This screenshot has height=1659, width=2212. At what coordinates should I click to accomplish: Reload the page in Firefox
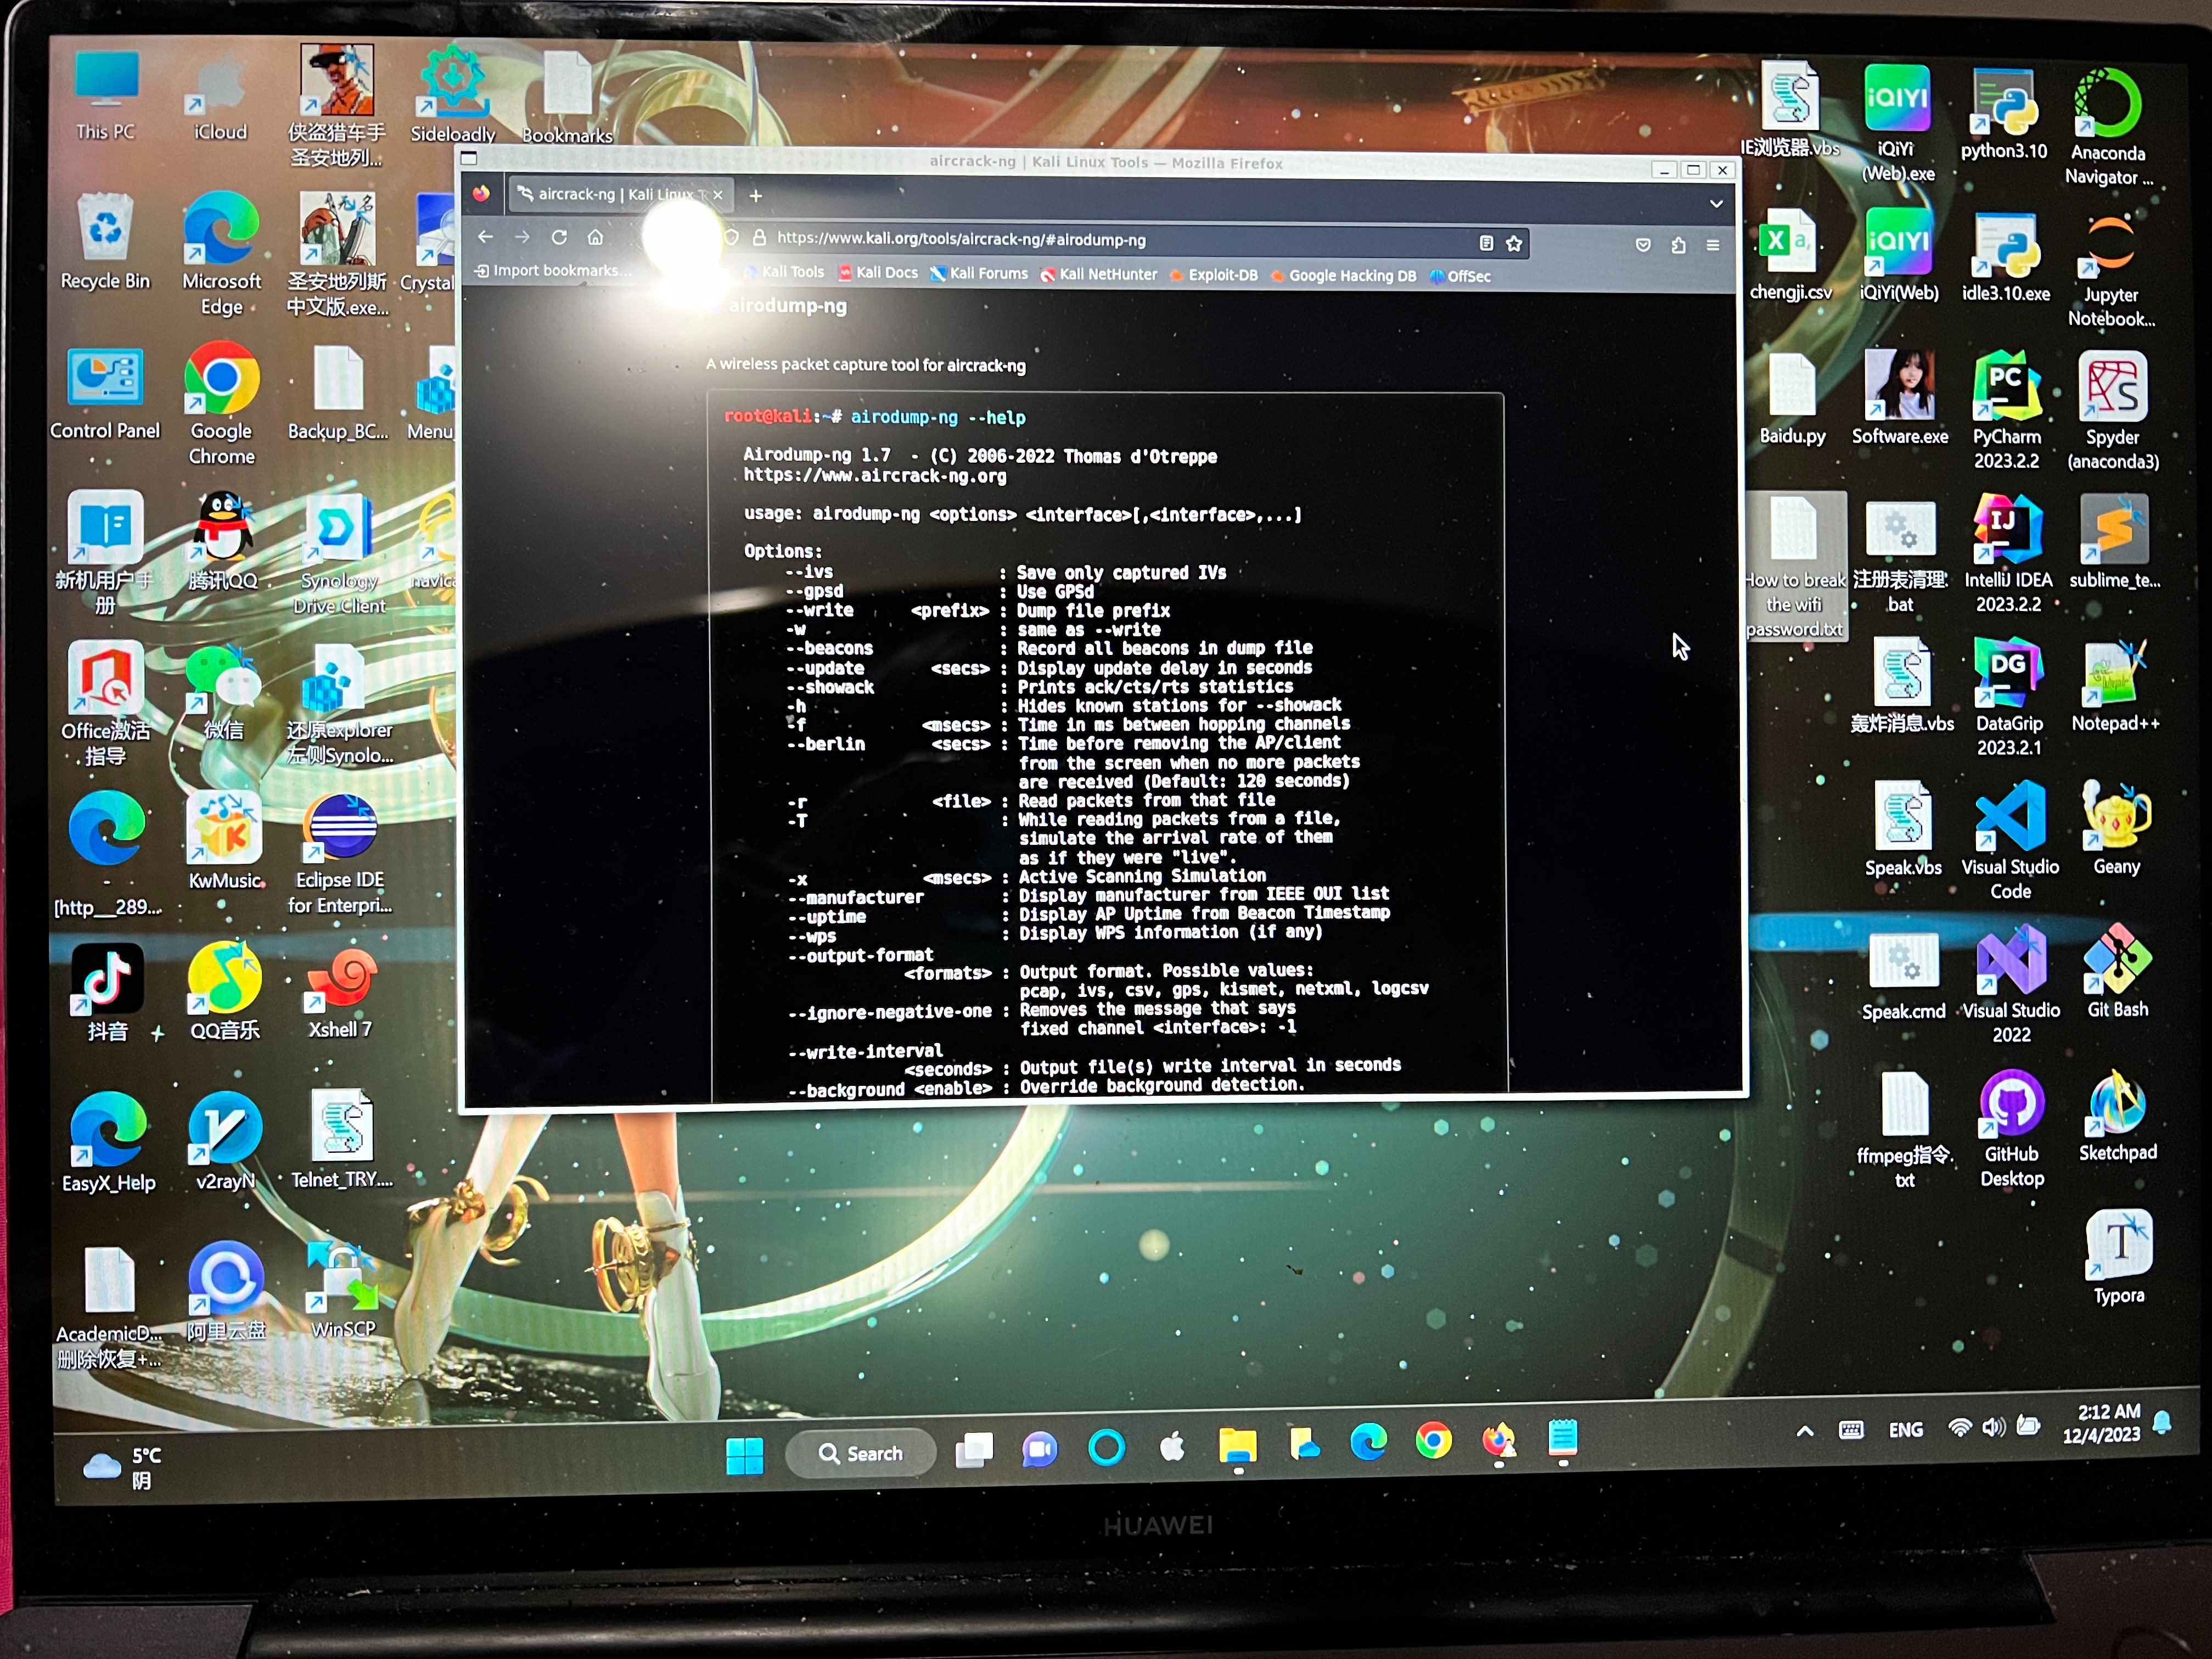coord(559,238)
